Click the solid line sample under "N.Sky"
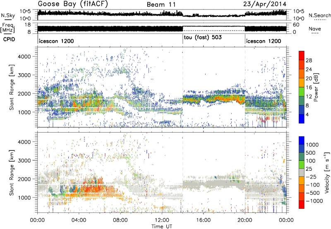Screen dimensions: 331x229 pyautogui.click(x=8, y=19)
